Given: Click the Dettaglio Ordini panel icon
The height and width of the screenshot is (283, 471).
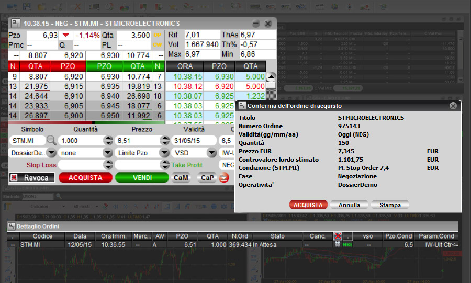Looking at the screenshot, I should [12, 226].
